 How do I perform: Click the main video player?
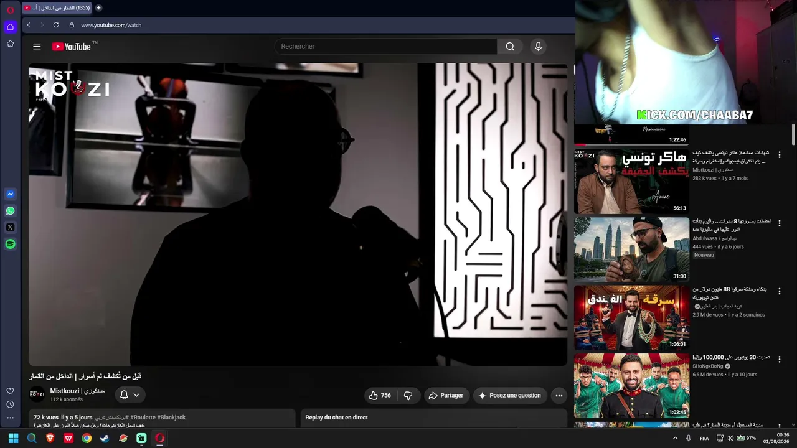pos(298,214)
